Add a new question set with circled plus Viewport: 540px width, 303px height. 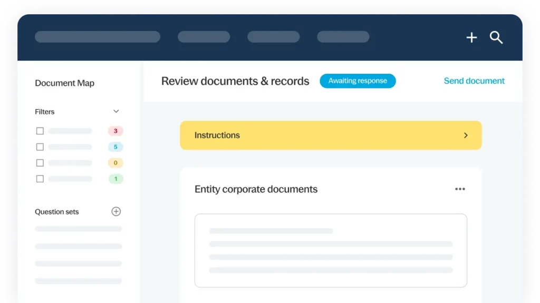click(116, 211)
